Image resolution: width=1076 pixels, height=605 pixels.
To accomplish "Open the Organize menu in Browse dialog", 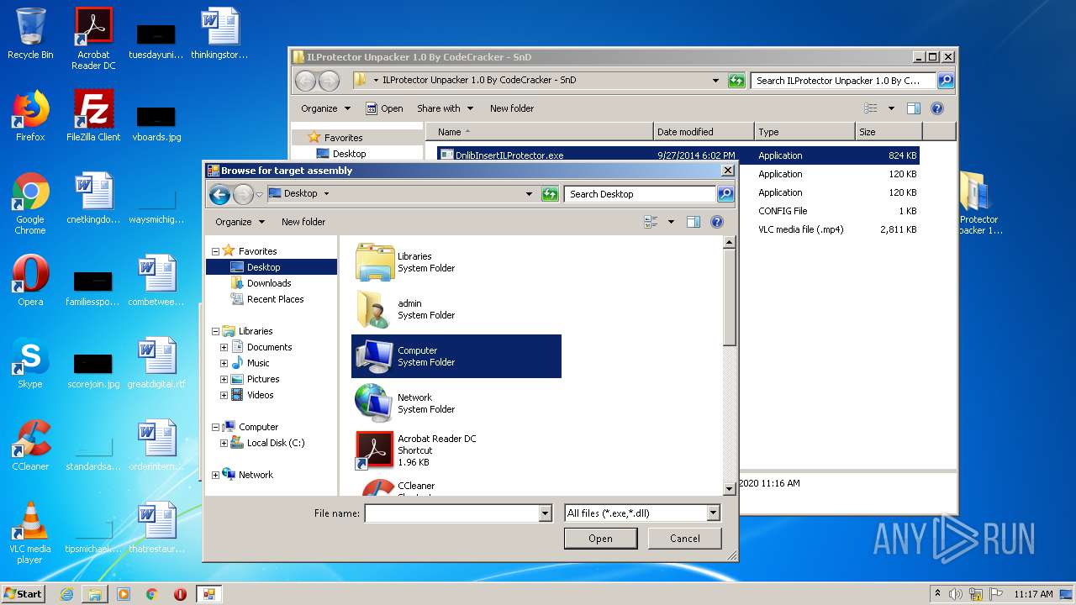I will pyautogui.click(x=240, y=222).
